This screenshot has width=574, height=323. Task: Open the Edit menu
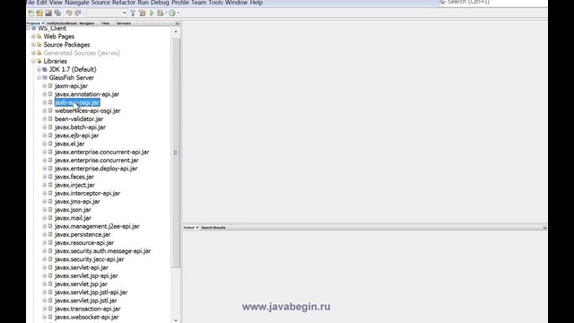click(x=42, y=3)
